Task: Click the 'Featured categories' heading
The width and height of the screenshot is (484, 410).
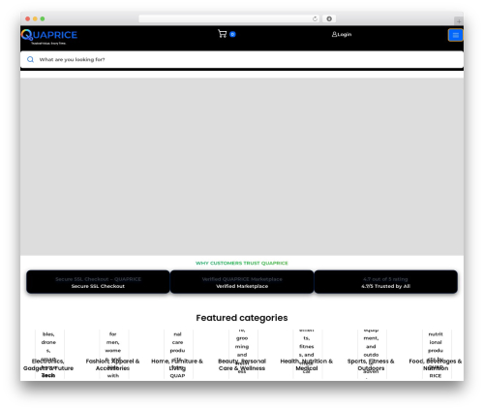Action: pyautogui.click(x=242, y=318)
